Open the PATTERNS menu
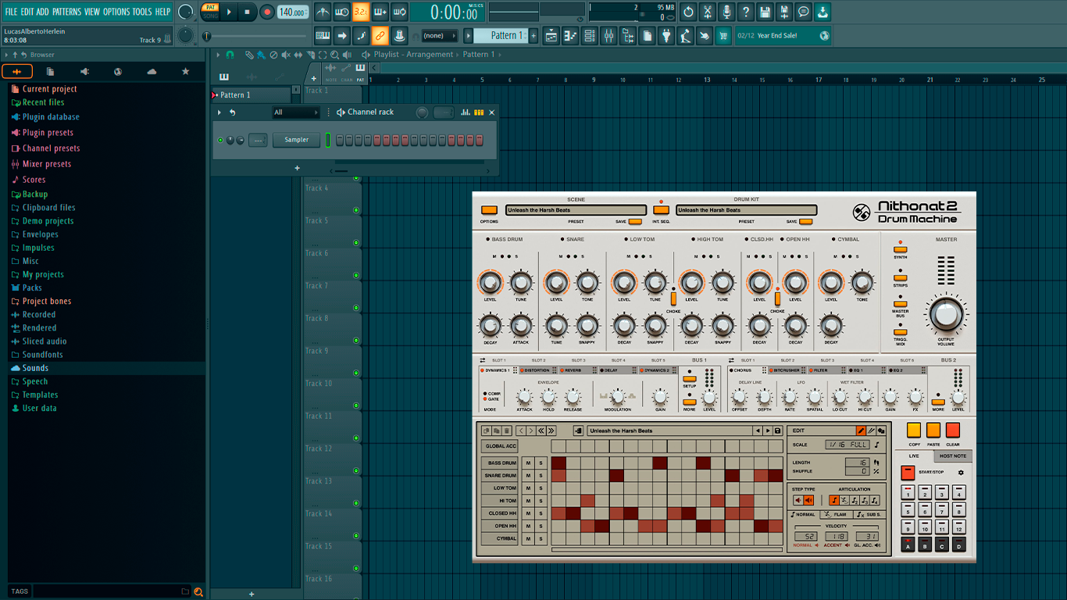The height and width of the screenshot is (600, 1067). coord(66,12)
